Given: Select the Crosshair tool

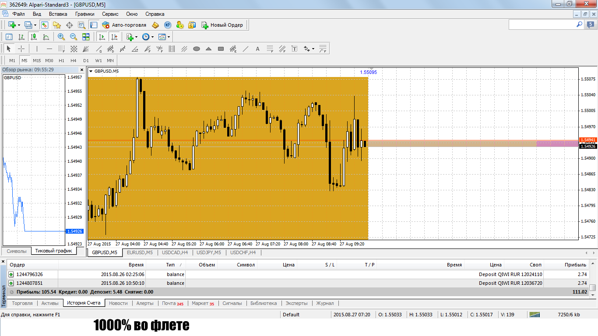Looking at the screenshot, I should click(21, 49).
